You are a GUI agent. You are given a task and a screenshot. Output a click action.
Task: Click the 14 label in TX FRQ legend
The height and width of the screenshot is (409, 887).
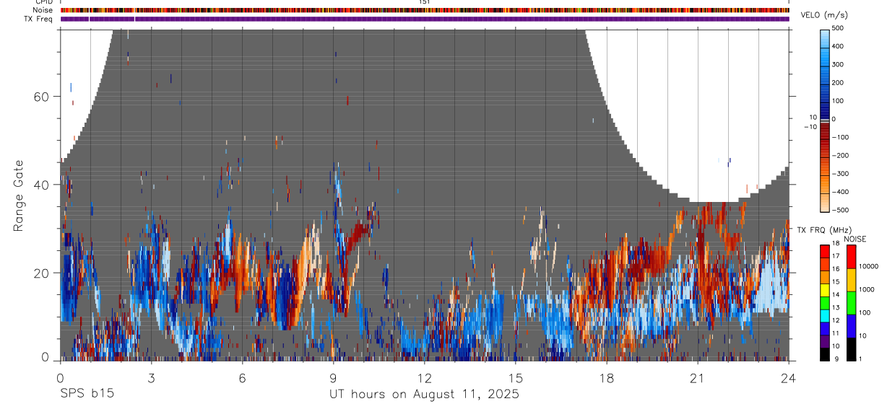coord(836,295)
